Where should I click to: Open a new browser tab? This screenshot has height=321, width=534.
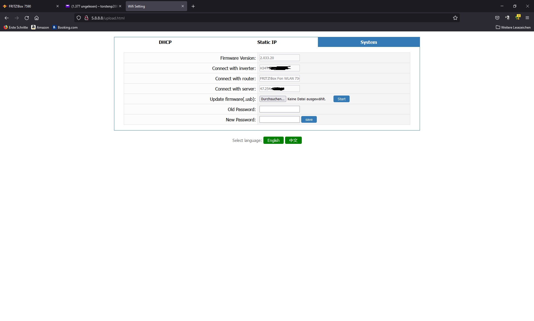(x=193, y=6)
